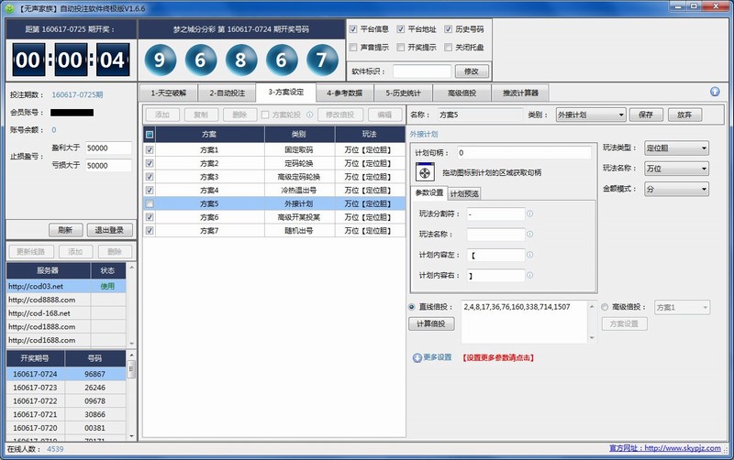Click info icon beside 计划内容右 field
The width and height of the screenshot is (734, 460).
(530, 275)
